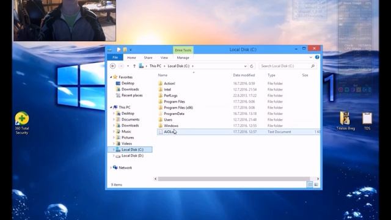Expand the address bar history dropdown
Viewport: 391px width, 220px height.
coord(246,66)
